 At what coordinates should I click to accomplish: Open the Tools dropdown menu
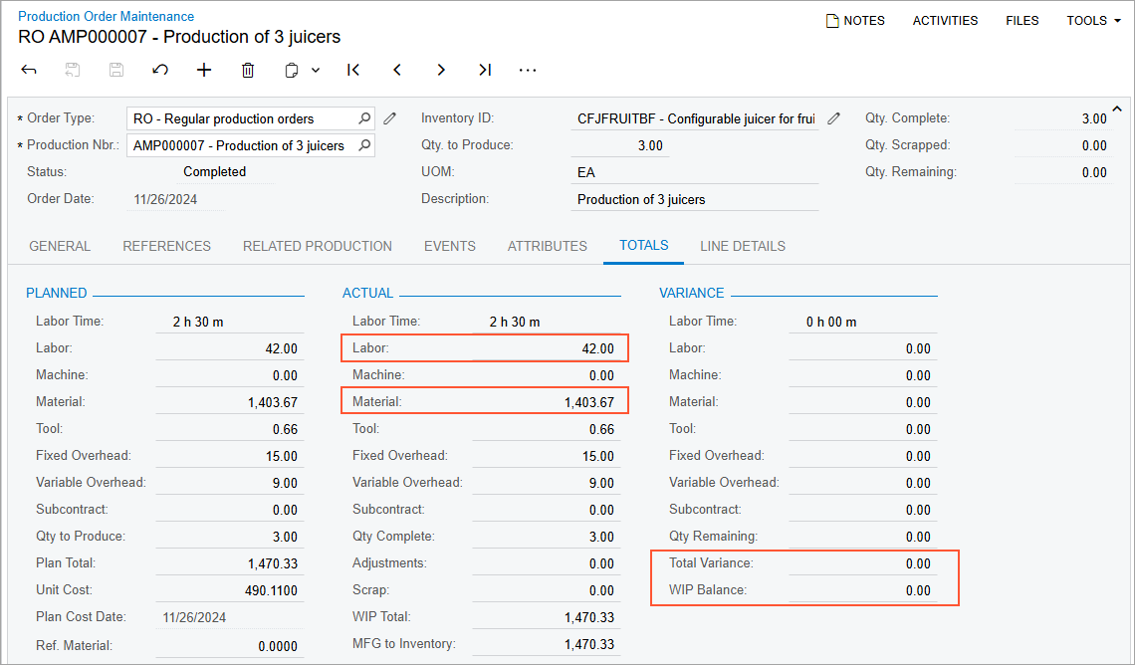point(1093,20)
